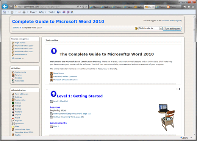Image resolution: width=197 pixels, height=141 pixels.
Task: Expand the Page menu dropdown
Action: coord(33,12)
